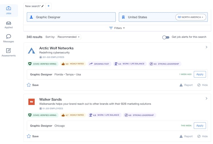
Task: Click the warning triangle for Walker Sands
Action: coord(181,136)
